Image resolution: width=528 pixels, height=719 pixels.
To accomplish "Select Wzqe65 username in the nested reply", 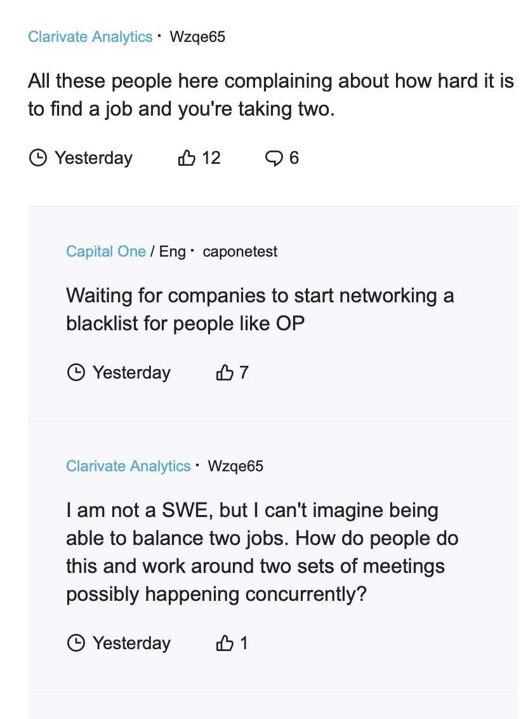I will point(235,466).
